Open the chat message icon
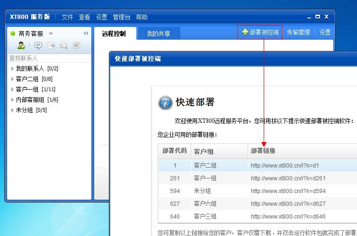The width and height of the screenshot is (357, 236). pyautogui.click(x=38, y=46)
